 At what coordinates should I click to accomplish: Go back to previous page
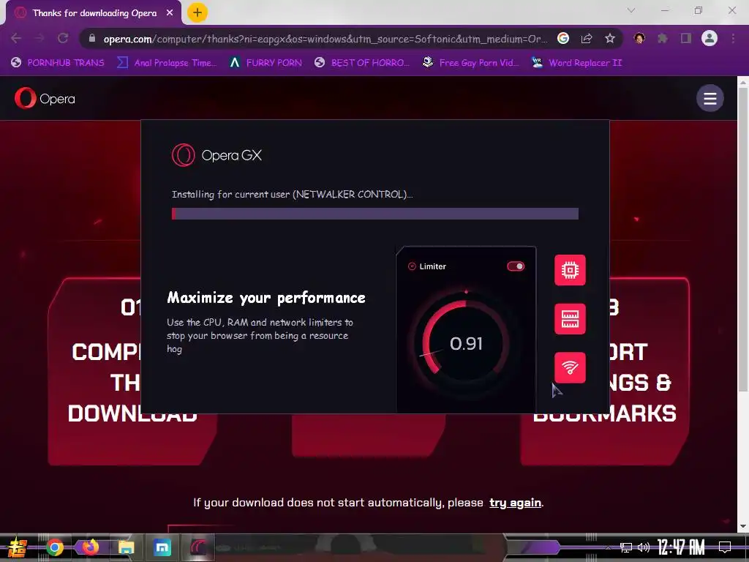pyautogui.click(x=16, y=38)
